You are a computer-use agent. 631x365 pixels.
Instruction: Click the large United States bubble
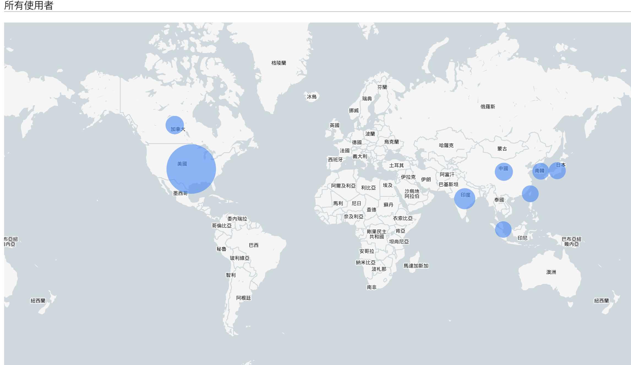(x=191, y=169)
